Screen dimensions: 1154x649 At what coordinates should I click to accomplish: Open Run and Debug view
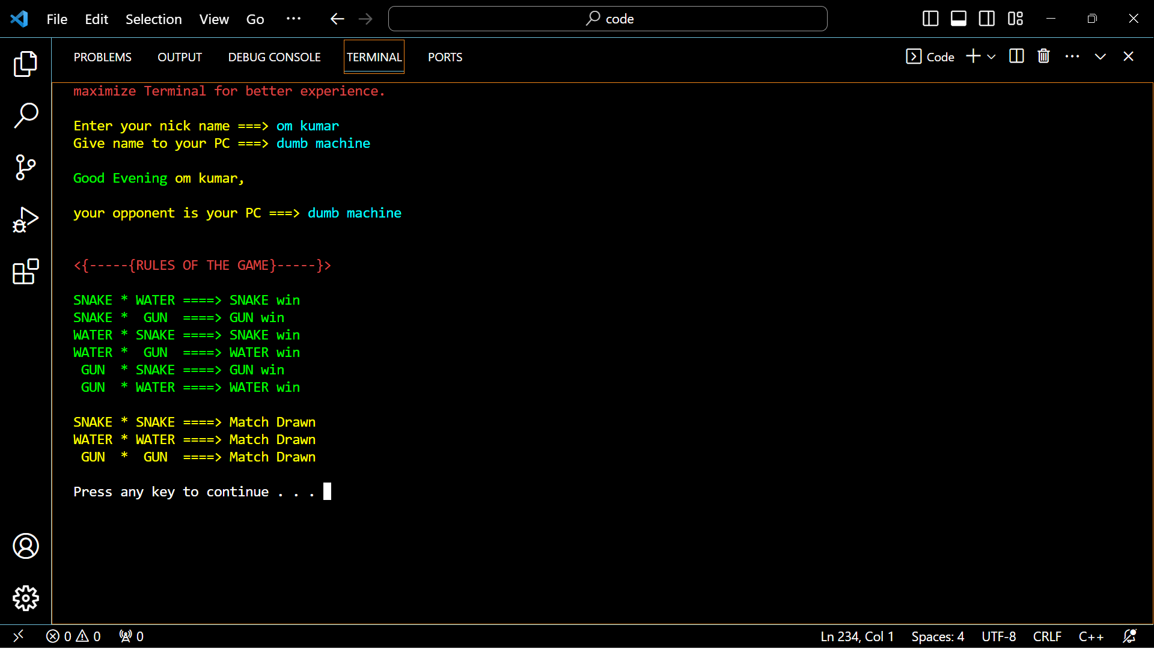(x=25, y=219)
